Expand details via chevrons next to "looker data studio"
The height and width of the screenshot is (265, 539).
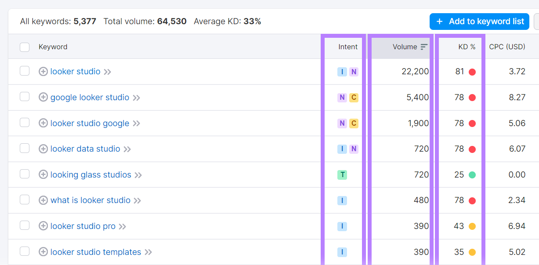point(127,149)
